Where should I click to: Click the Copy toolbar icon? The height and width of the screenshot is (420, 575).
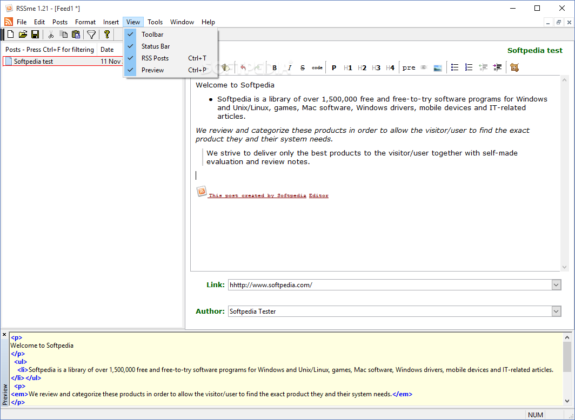point(64,35)
